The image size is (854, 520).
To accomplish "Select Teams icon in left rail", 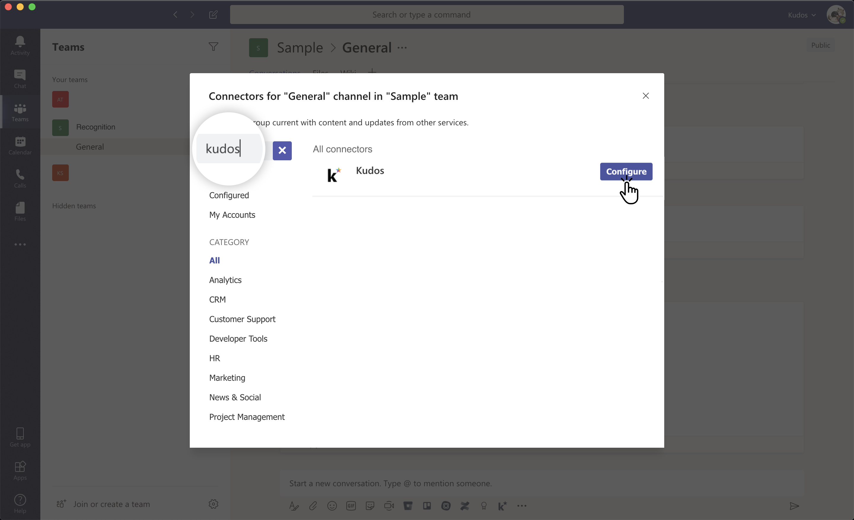I will [20, 112].
